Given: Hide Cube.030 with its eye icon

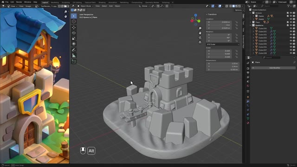Looking at the screenshot, I should coord(291,28).
